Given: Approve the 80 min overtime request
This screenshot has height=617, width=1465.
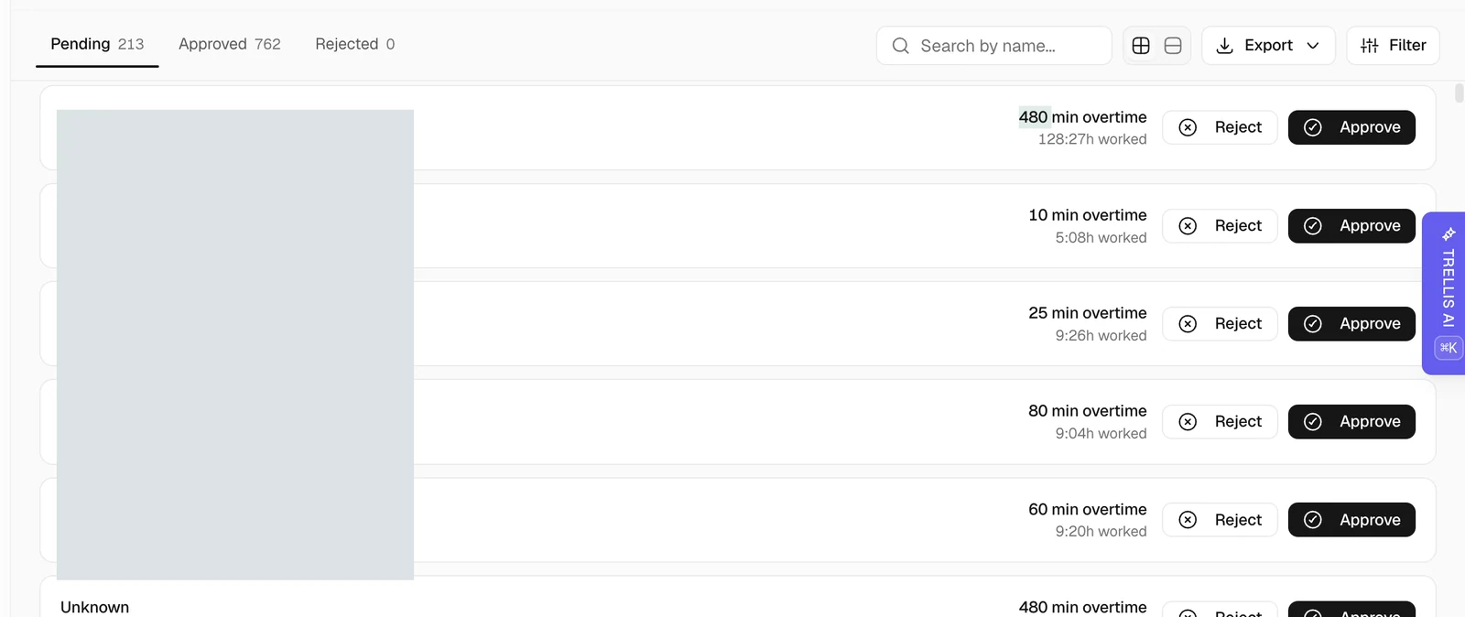Looking at the screenshot, I should [x=1351, y=422].
